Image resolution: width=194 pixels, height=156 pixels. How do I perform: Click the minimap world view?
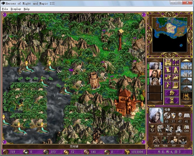tap(170, 35)
